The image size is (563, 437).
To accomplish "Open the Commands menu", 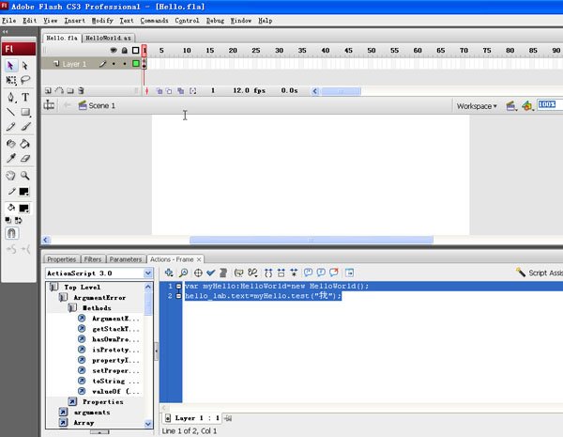I will (154, 20).
